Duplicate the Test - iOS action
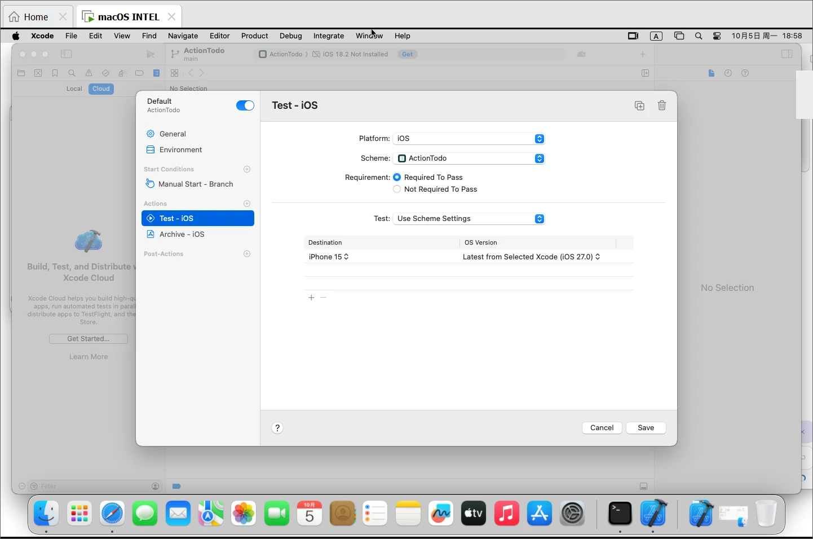 click(x=639, y=105)
